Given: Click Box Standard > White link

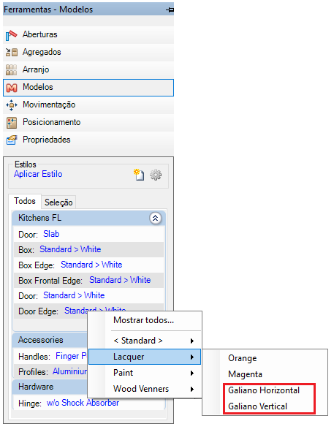Looking at the screenshot, I should point(70,249).
